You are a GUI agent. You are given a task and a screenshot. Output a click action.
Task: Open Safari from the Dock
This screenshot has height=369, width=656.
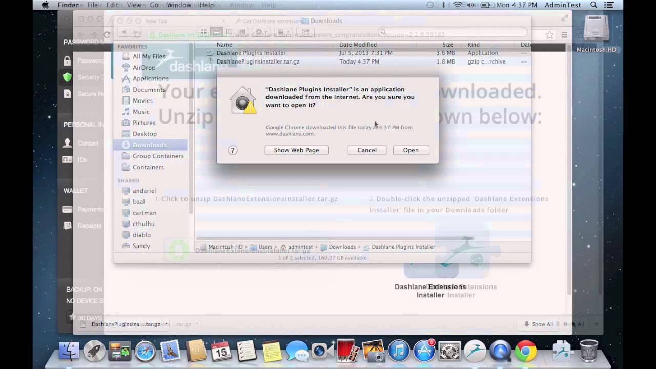pos(145,352)
